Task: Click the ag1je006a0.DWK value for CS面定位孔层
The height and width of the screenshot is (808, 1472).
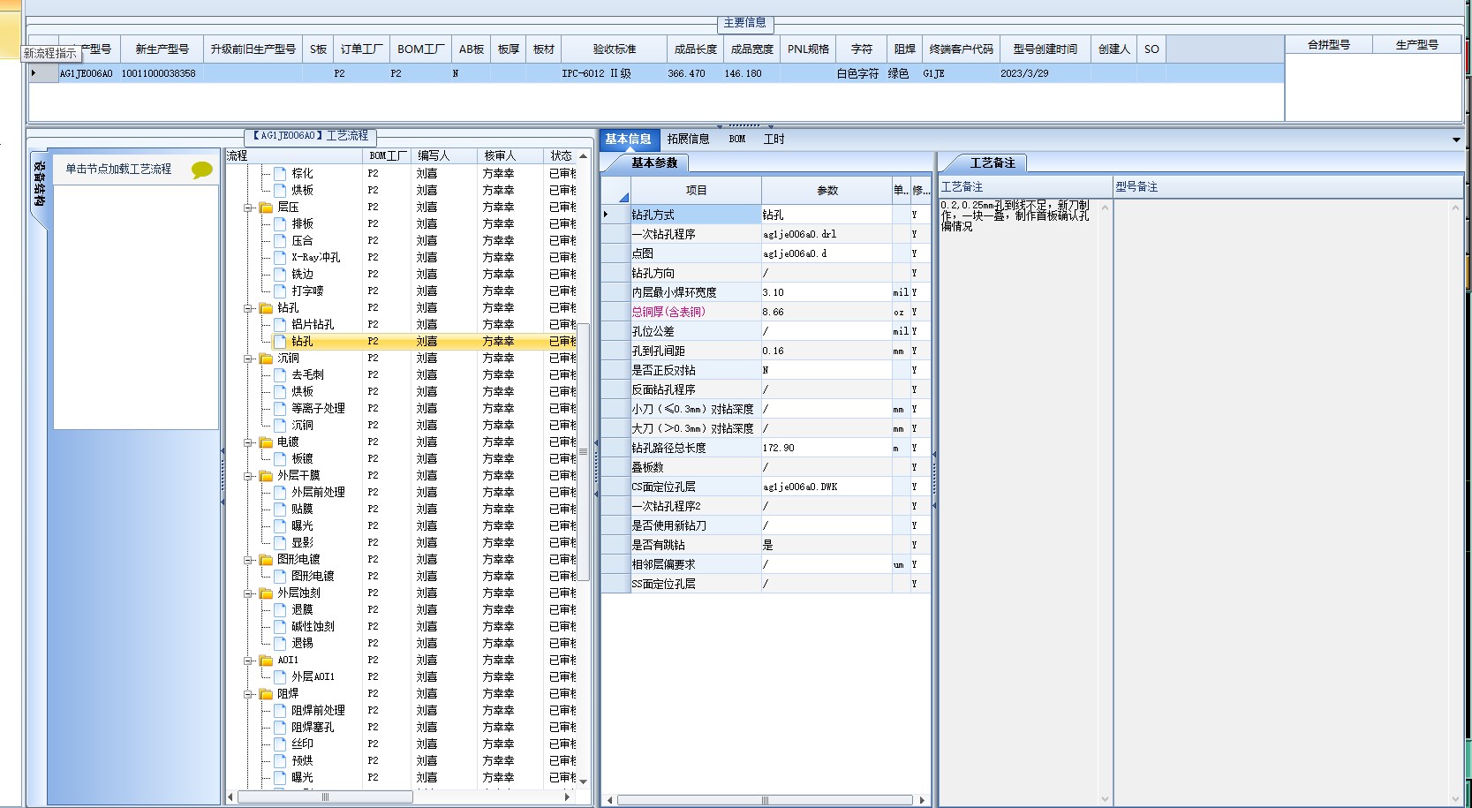Action: [x=827, y=487]
